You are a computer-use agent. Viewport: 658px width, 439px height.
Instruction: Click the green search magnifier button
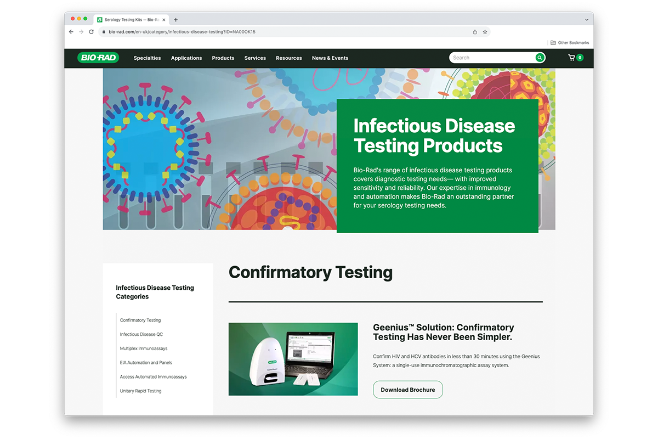[540, 58]
